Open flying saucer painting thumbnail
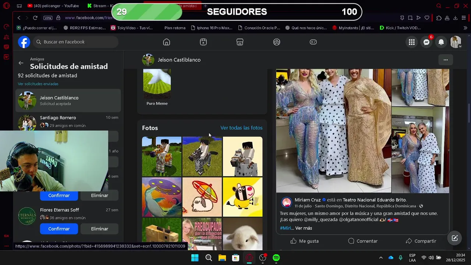This screenshot has width=471, height=265. pyautogui.click(x=162, y=197)
